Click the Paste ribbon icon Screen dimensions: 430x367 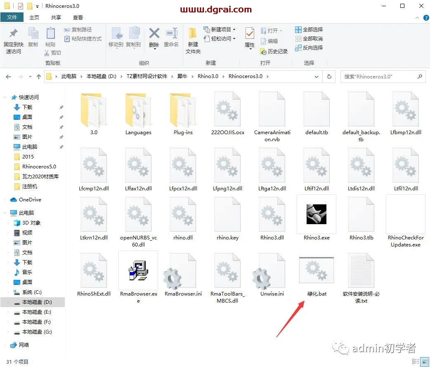point(50,34)
